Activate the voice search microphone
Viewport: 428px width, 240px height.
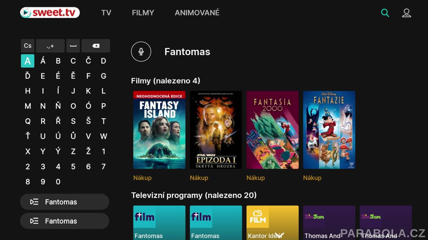(141, 52)
